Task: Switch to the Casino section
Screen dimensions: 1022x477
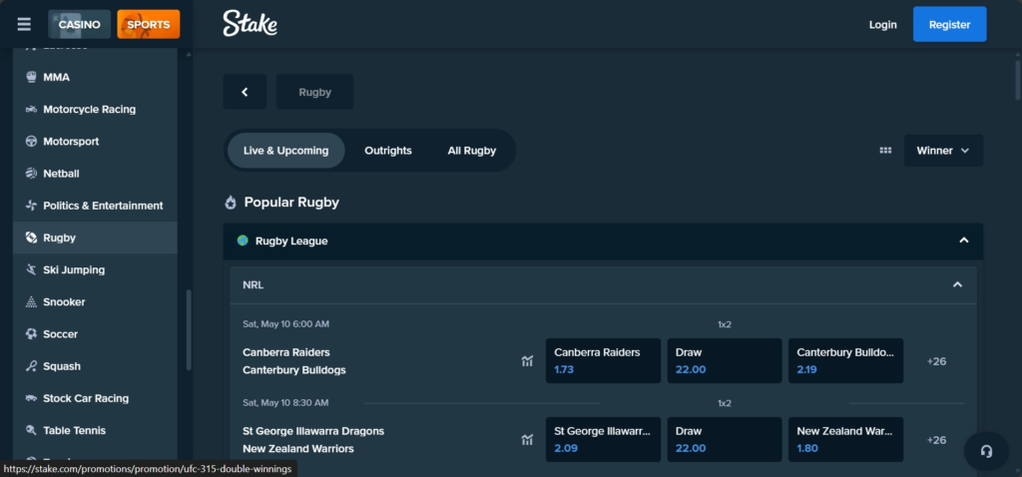Action: point(80,25)
